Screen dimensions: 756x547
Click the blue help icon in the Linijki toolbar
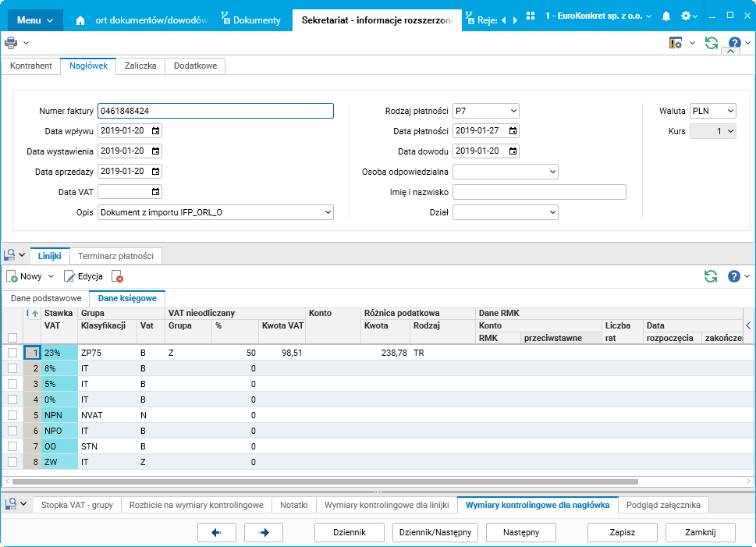coord(733,276)
